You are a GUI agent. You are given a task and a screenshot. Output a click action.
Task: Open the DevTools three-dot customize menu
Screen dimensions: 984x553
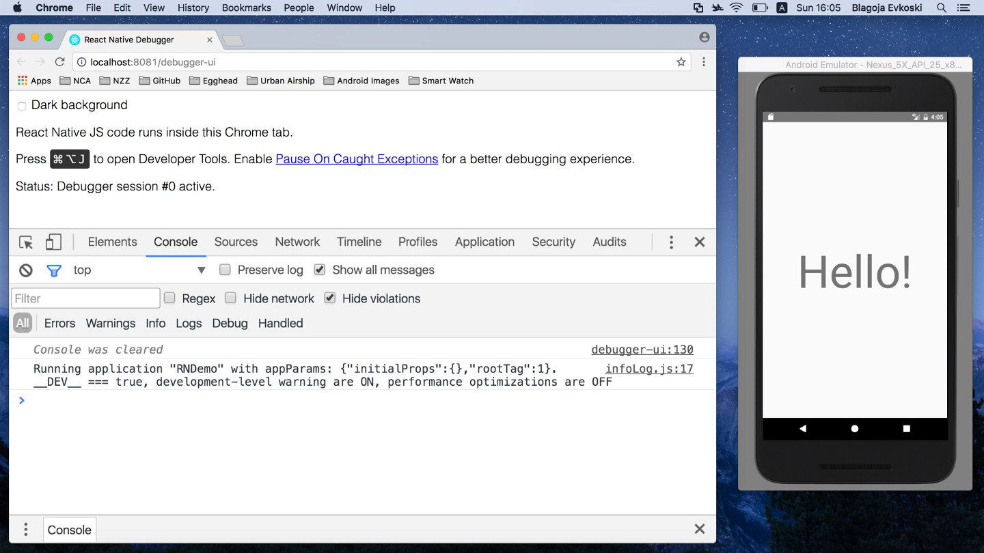[671, 242]
